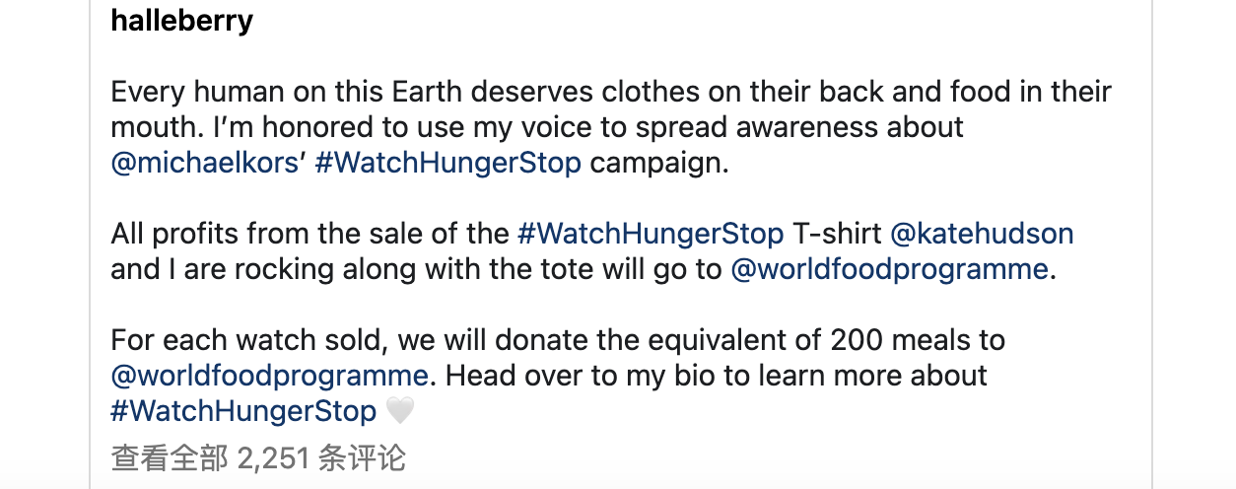
Task: Visit the @katehudson profile mention
Action: (982, 234)
